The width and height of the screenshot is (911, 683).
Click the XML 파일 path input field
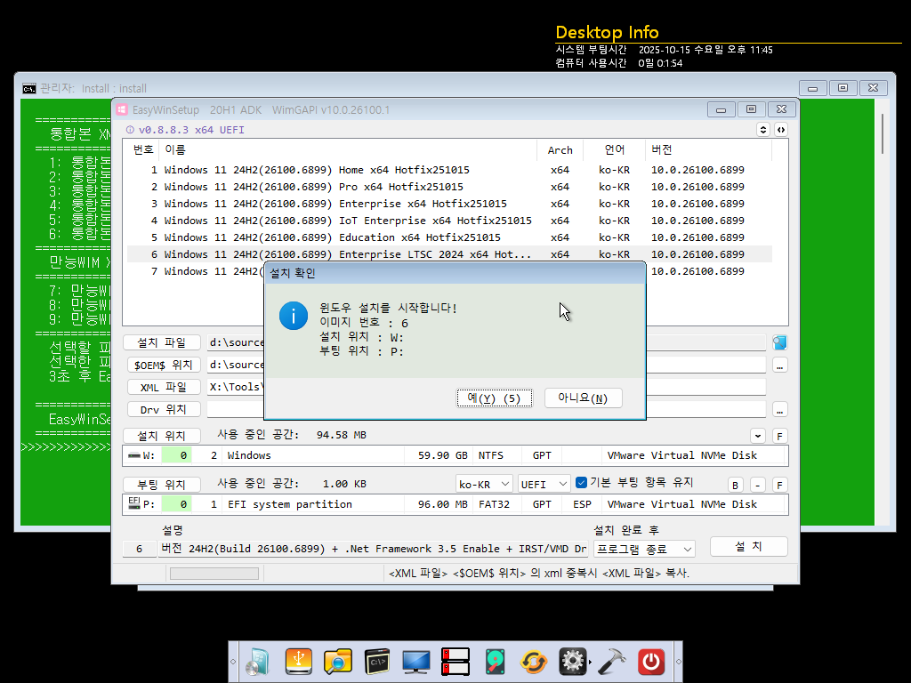tap(487, 388)
